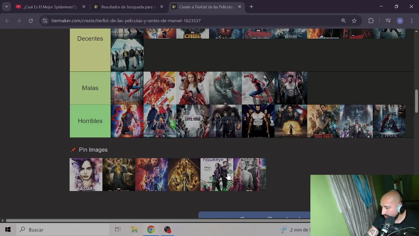Reload the tiermaker page
Image resolution: width=419 pixels, height=236 pixels.
[x=30, y=21]
